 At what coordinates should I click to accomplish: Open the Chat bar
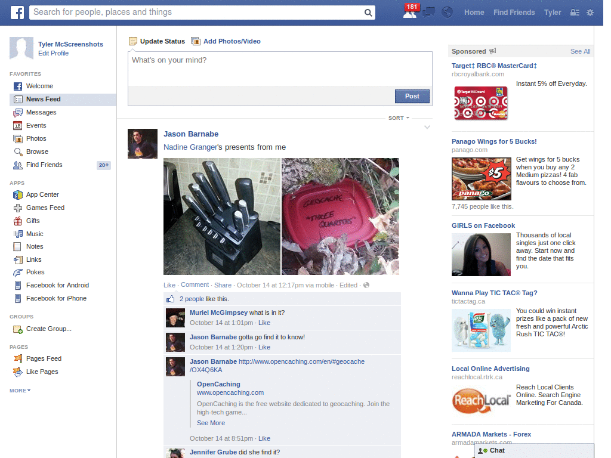click(x=534, y=451)
